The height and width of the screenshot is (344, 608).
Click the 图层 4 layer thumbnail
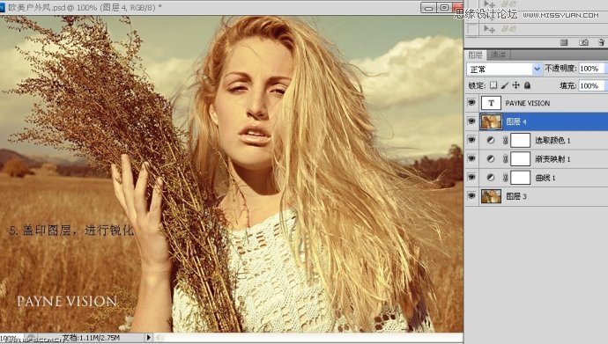(491, 121)
